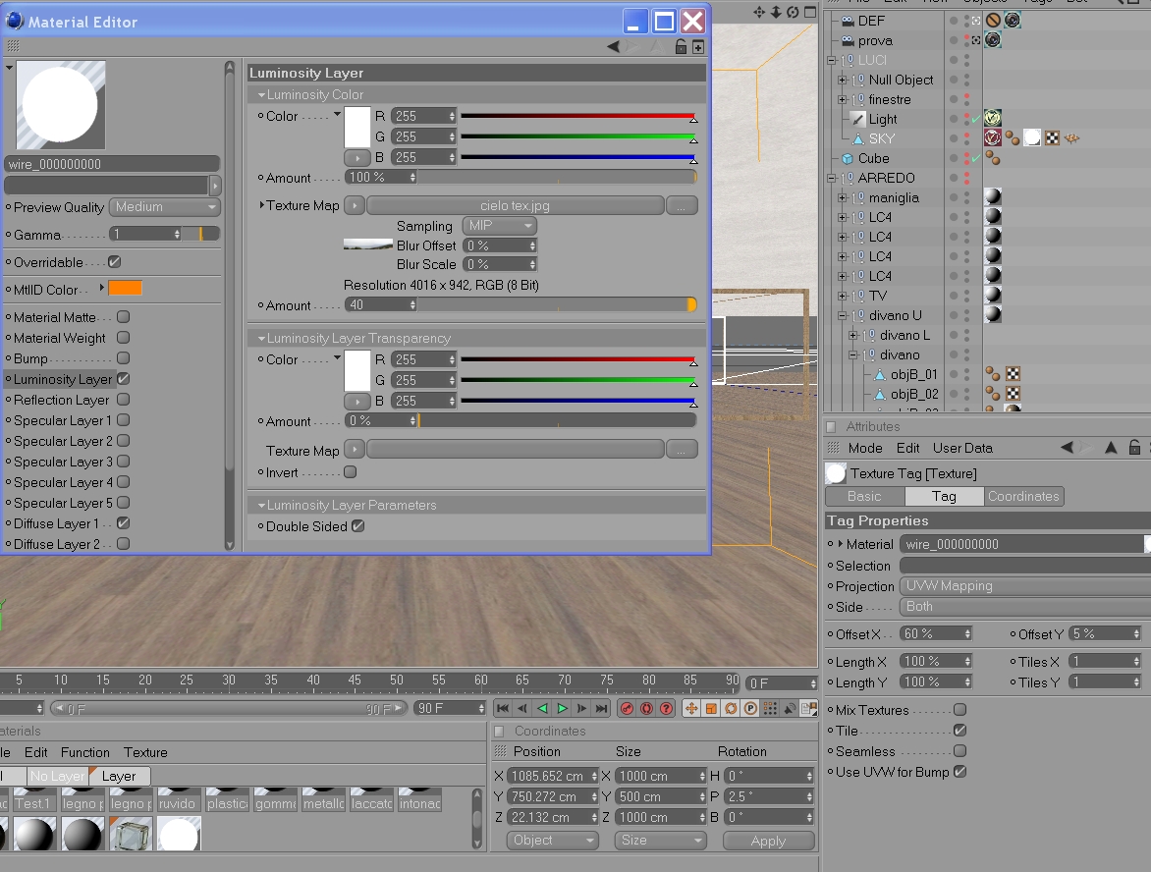This screenshot has height=872, width=1151.
Task: Click the up arrow in Attributes panel
Action: 1112,448
